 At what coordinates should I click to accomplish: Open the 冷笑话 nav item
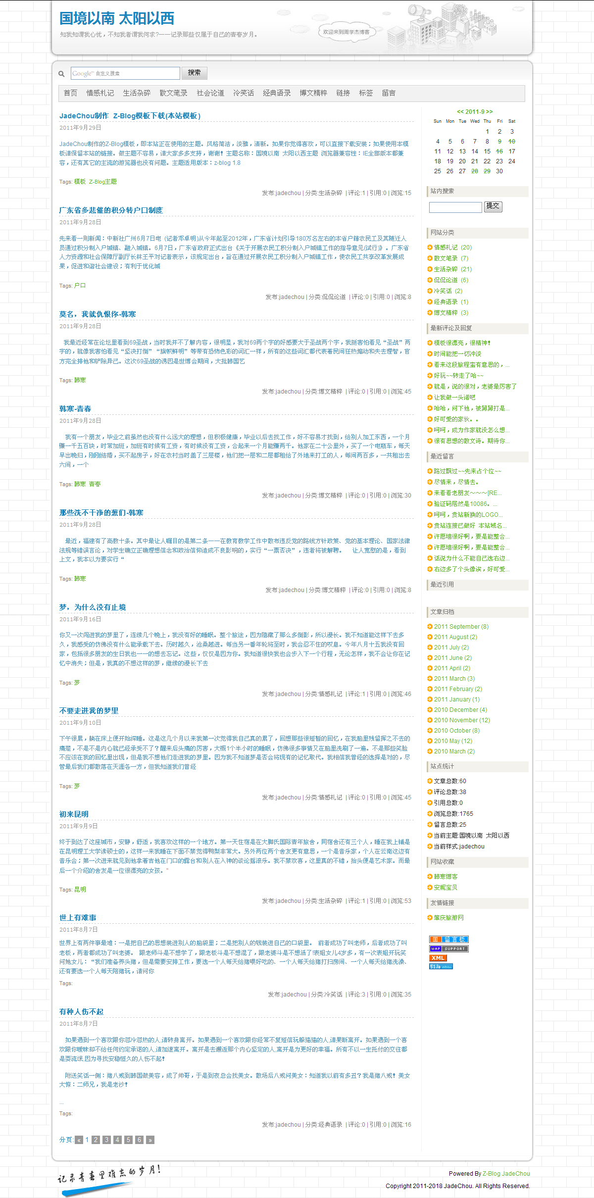[x=244, y=93]
